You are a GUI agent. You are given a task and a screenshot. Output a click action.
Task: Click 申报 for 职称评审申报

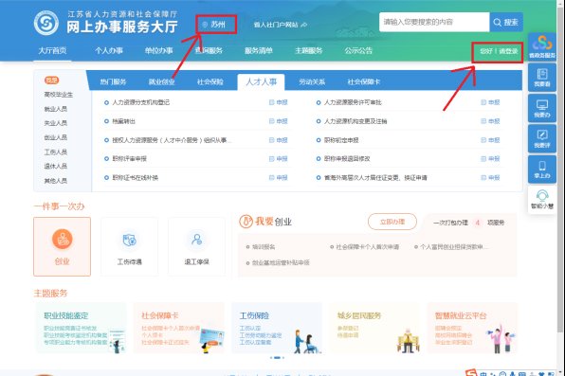point(279,158)
